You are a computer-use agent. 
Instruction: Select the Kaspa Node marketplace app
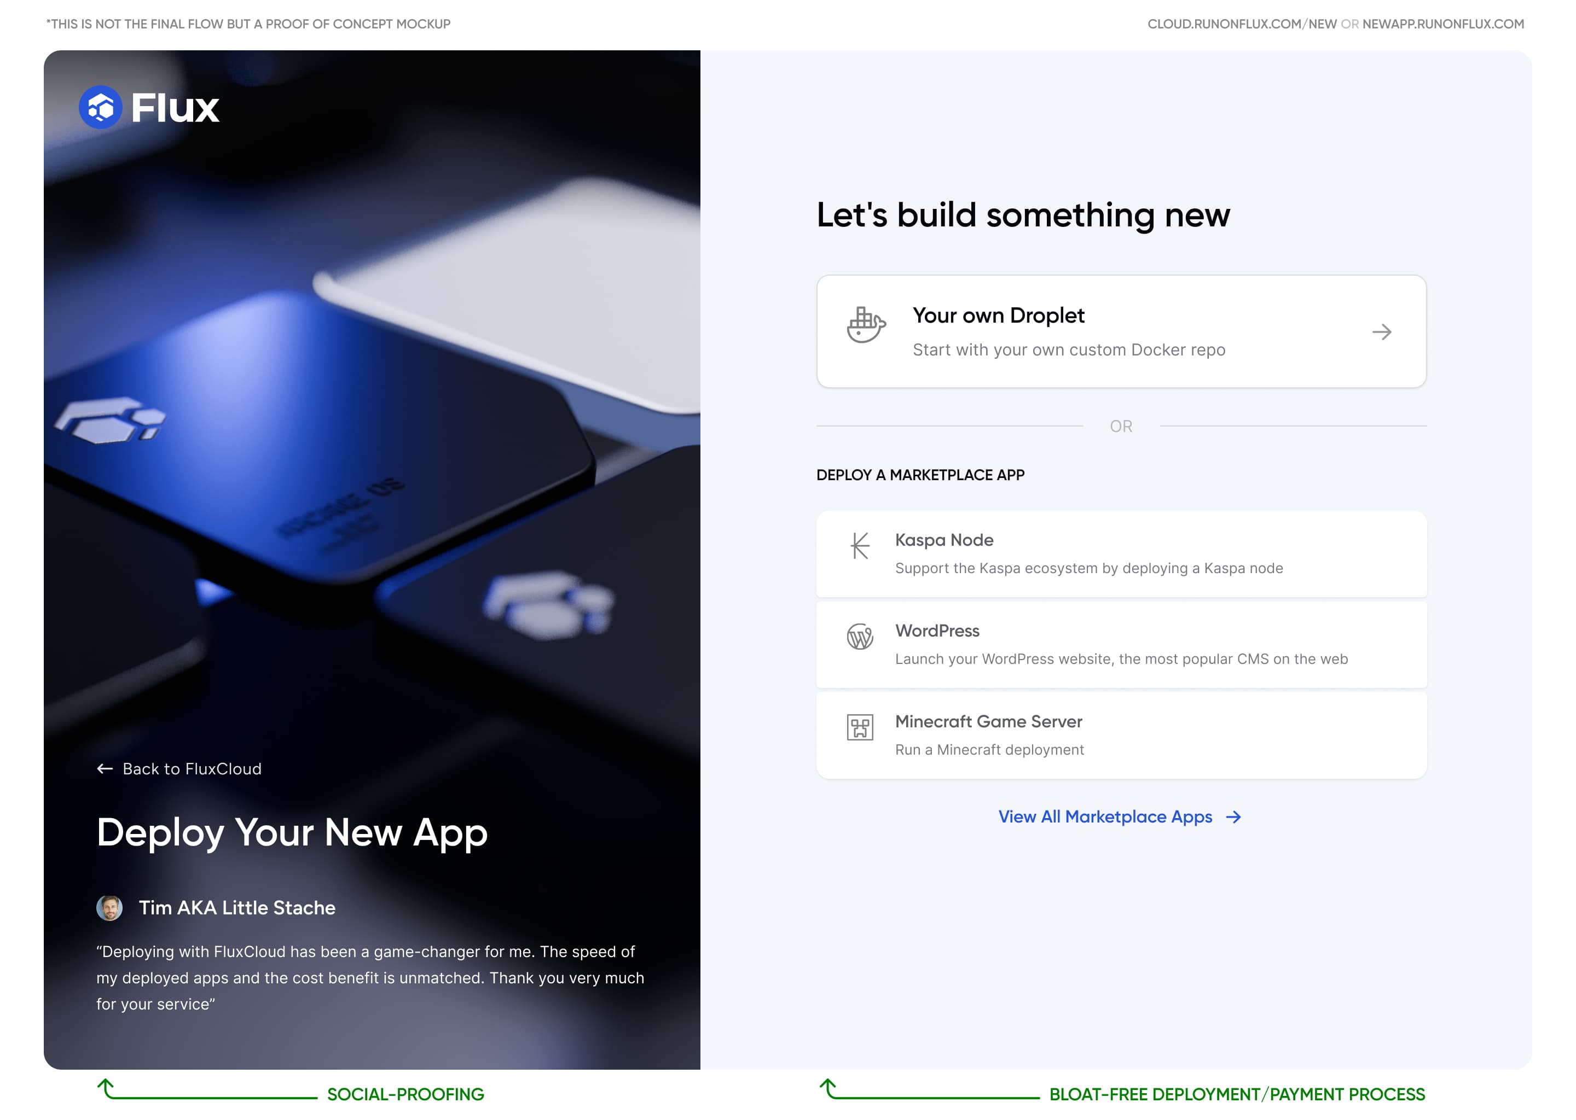(x=1121, y=554)
